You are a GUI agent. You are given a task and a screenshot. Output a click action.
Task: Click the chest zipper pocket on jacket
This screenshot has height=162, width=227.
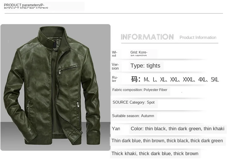tap(68, 69)
